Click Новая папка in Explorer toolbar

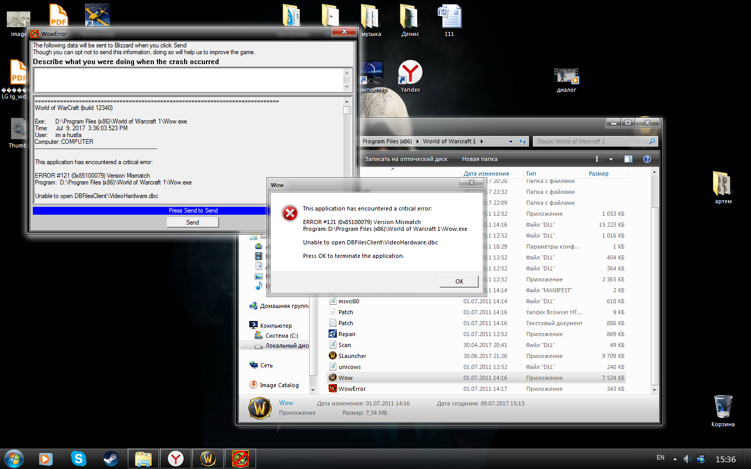pos(479,159)
